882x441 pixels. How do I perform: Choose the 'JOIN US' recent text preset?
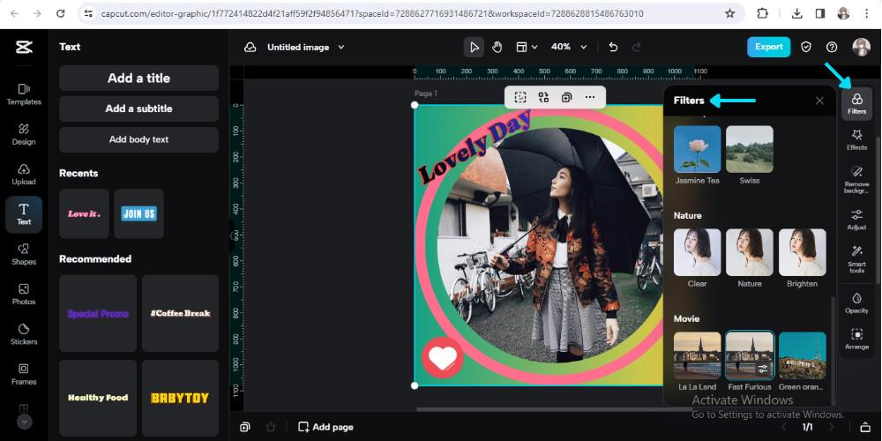tap(139, 213)
